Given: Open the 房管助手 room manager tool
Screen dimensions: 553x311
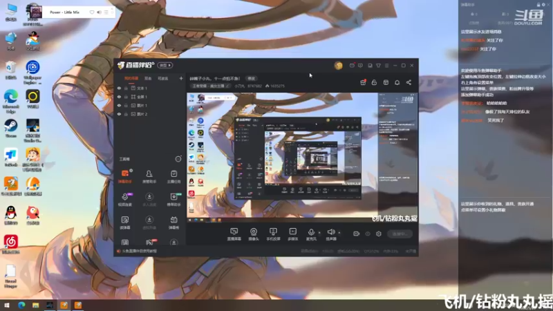Looking at the screenshot, I should click(x=149, y=176).
